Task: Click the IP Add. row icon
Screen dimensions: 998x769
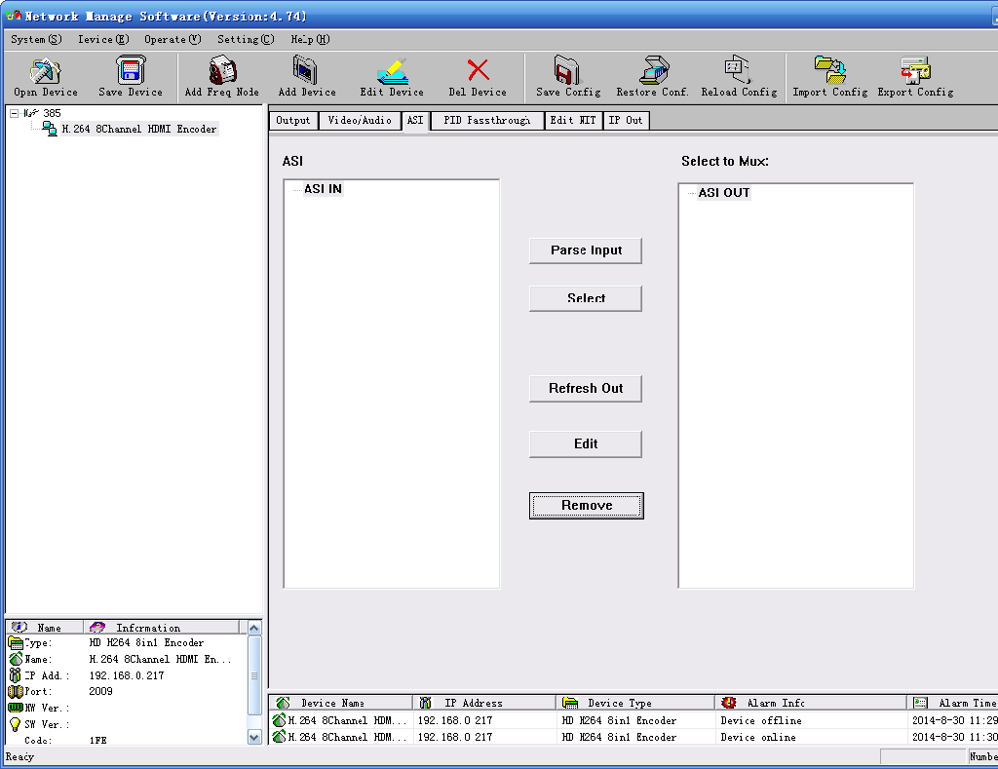Action: [16, 675]
